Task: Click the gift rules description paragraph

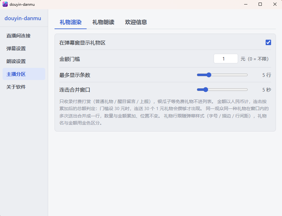Action: click(x=164, y=112)
